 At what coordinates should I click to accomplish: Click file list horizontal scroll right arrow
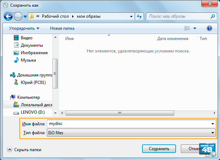pyautogui.click(x=214, y=113)
